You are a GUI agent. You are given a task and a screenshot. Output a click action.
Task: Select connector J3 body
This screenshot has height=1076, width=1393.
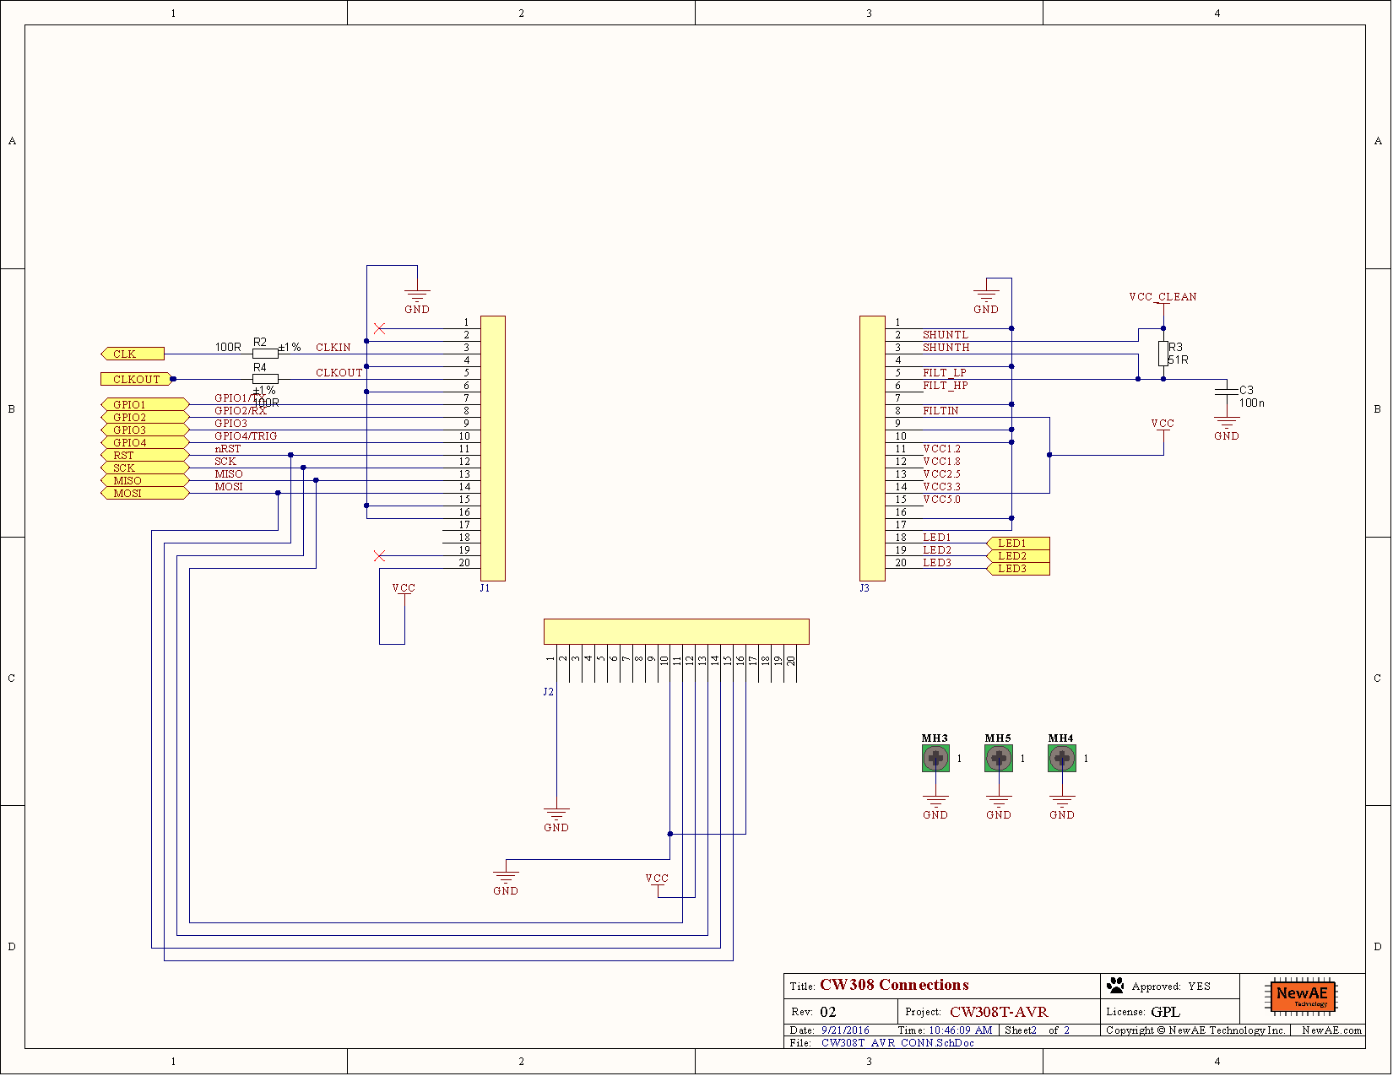872,448
